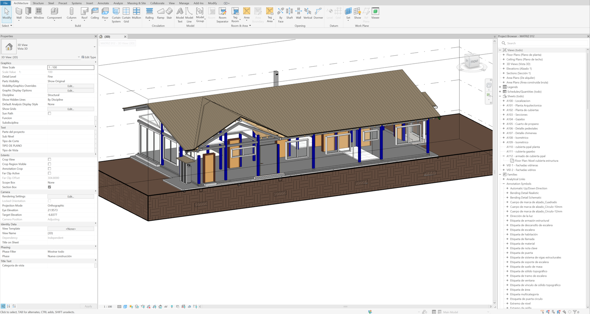The image size is (590, 314).
Task: Select the Wall tool in ribbon
Action: (x=19, y=13)
